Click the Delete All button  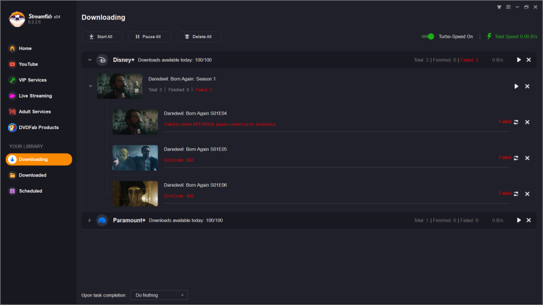(198, 37)
